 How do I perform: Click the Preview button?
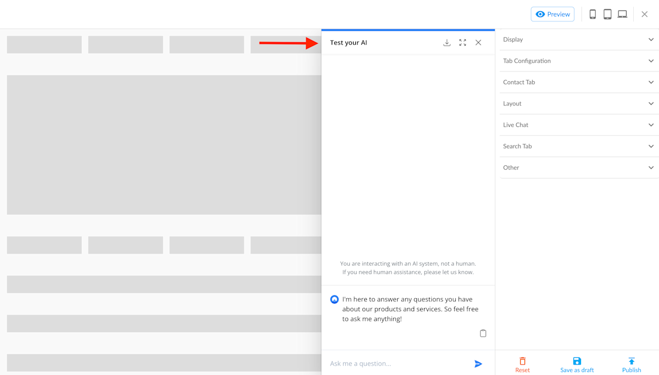[x=552, y=14]
